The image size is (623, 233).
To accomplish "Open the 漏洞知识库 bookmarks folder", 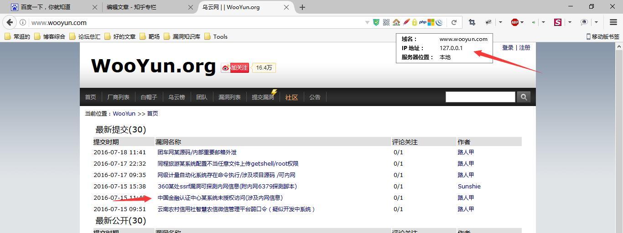I will [x=182, y=36].
